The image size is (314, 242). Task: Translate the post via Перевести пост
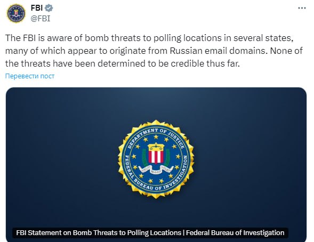coord(30,76)
